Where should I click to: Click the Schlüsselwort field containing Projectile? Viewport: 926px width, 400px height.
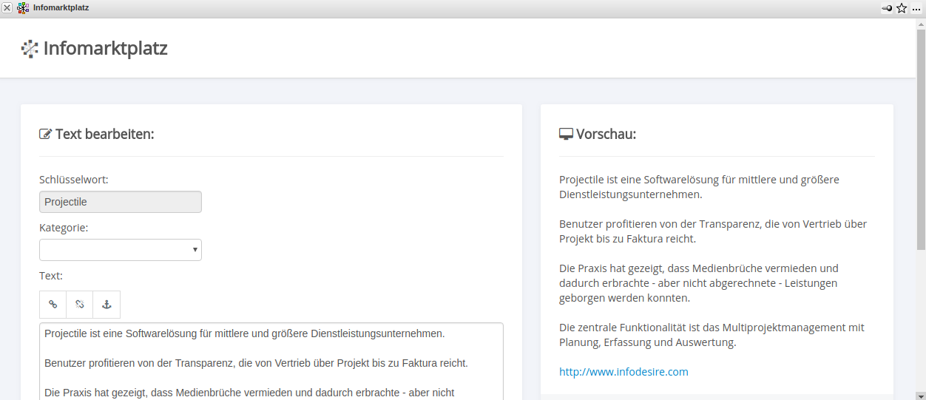pyautogui.click(x=121, y=202)
